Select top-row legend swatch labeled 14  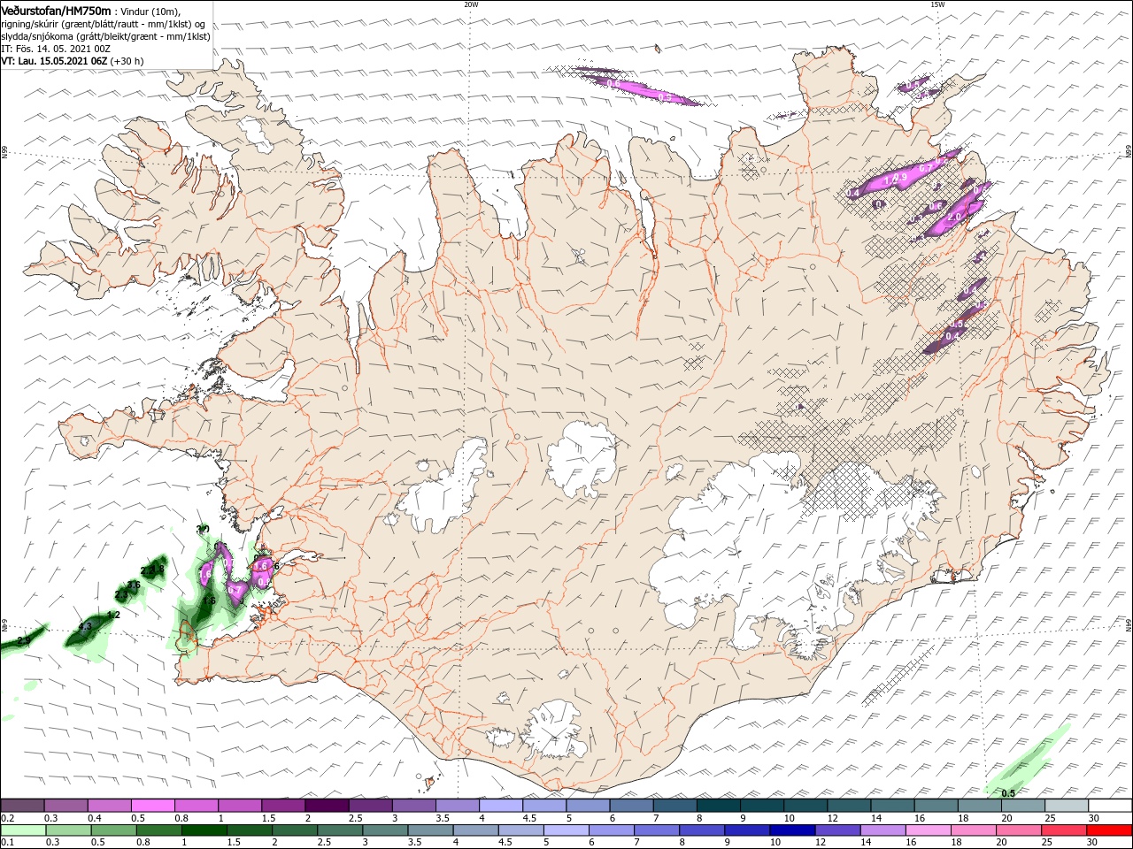893,806
